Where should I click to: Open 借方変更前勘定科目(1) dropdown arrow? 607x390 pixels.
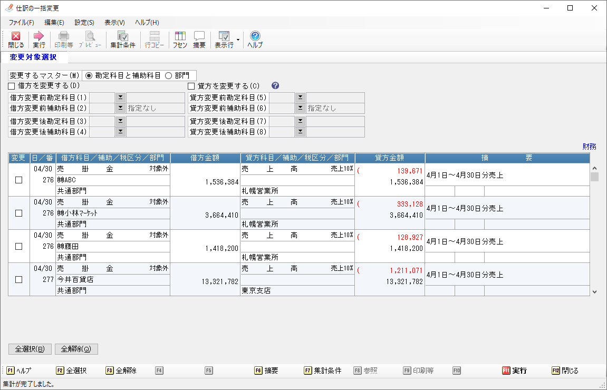120,97
